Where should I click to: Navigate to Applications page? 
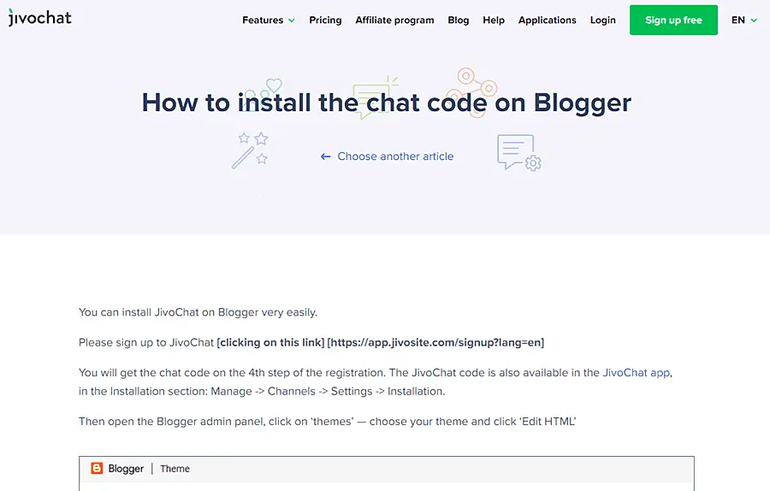(x=547, y=20)
